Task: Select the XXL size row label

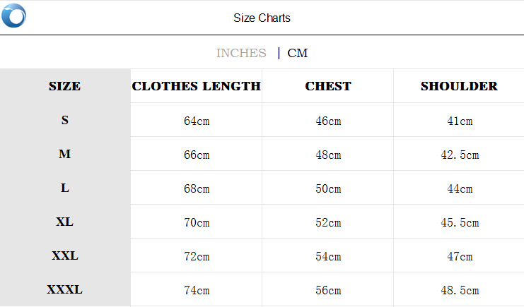Action: tap(65, 255)
